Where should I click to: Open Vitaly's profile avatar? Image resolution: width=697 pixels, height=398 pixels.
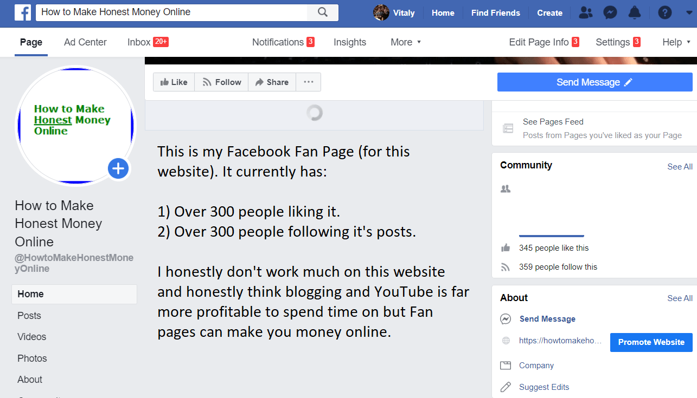tap(381, 12)
